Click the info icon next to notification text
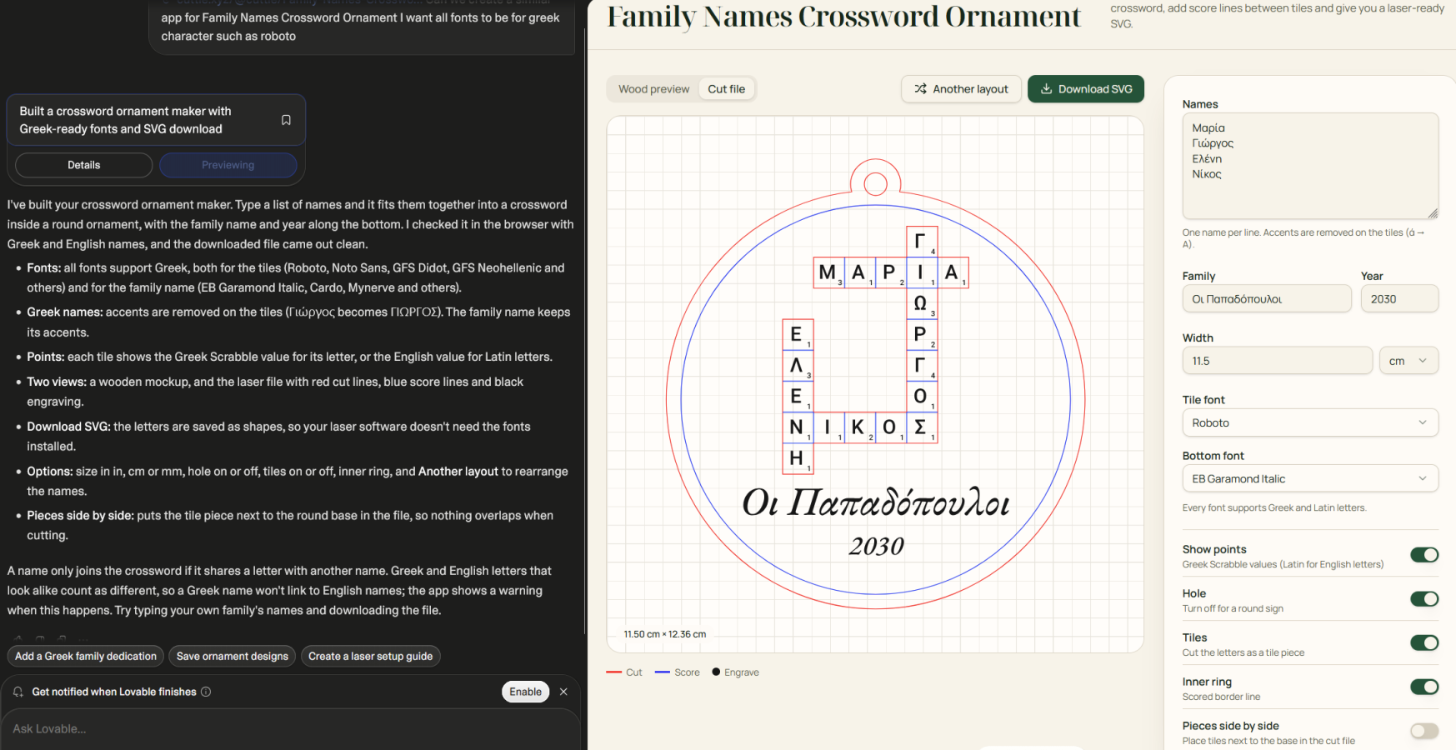 click(206, 692)
